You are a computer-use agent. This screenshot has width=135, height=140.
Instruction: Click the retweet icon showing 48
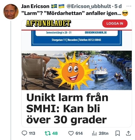point(47,133)
